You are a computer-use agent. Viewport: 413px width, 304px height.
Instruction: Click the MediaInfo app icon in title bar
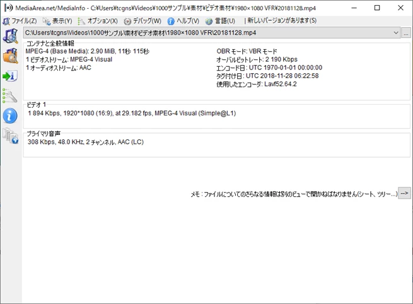(8, 8)
